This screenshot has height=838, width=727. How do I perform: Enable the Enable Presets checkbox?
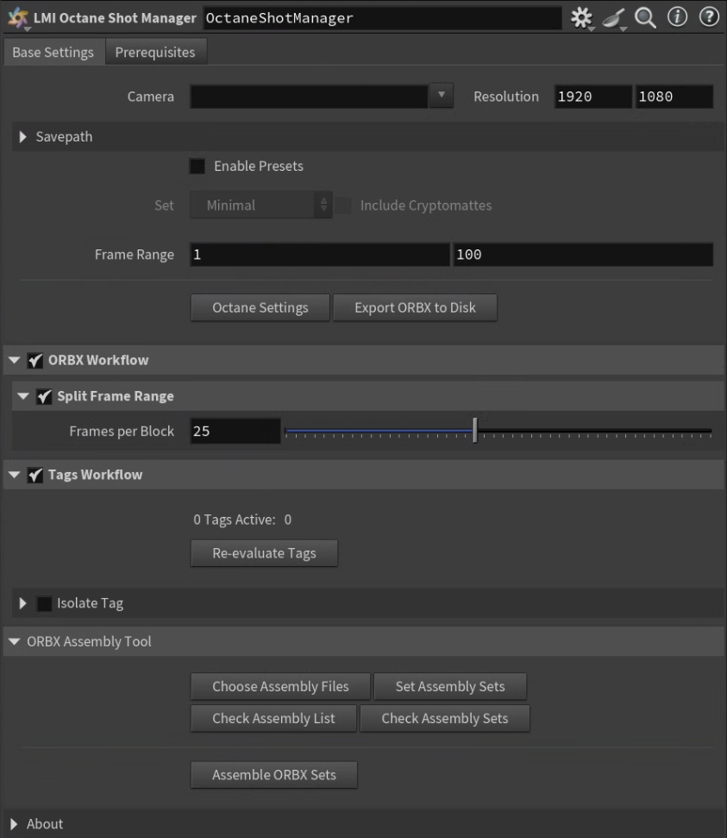coord(197,167)
